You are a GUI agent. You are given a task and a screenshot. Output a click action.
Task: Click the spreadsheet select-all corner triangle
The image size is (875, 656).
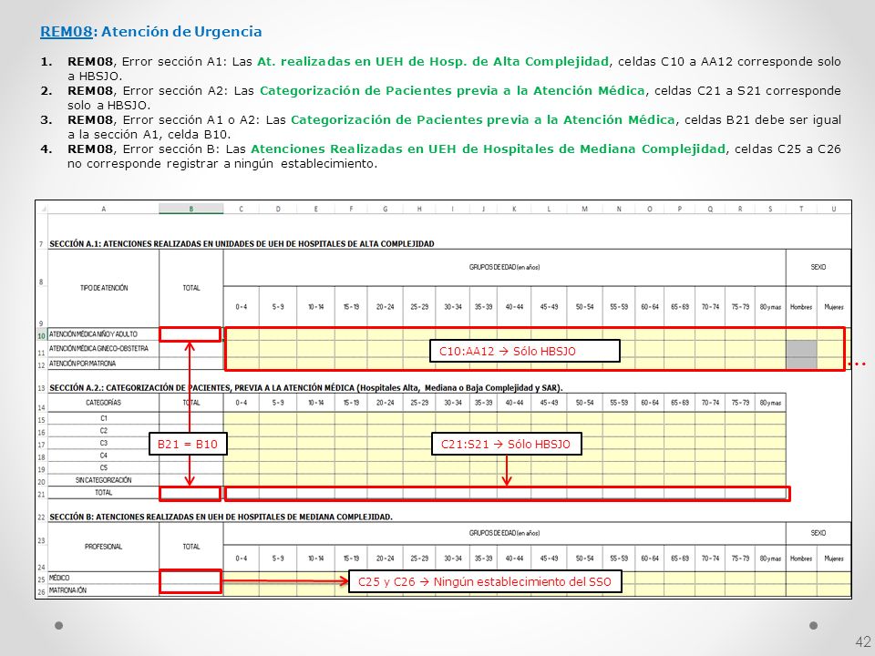tap(44, 210)
